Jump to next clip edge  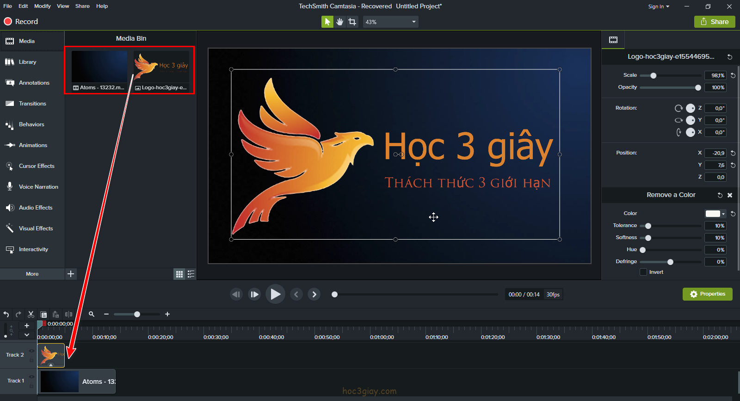tap(314, 294)
